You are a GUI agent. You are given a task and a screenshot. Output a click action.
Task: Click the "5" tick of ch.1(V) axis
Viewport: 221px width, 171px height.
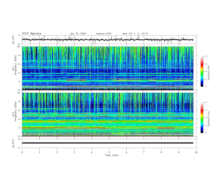tap(19, 35)
